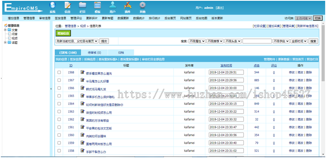Click edit icon beside 微信时刻视频怎么用

[x=82, y=111]
